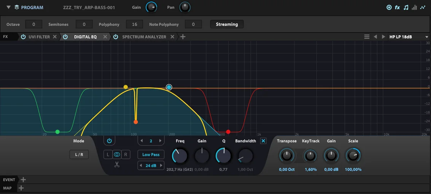The image size is (431, 194).
Task: Click the Octave value field
Action: pos(34,24)
